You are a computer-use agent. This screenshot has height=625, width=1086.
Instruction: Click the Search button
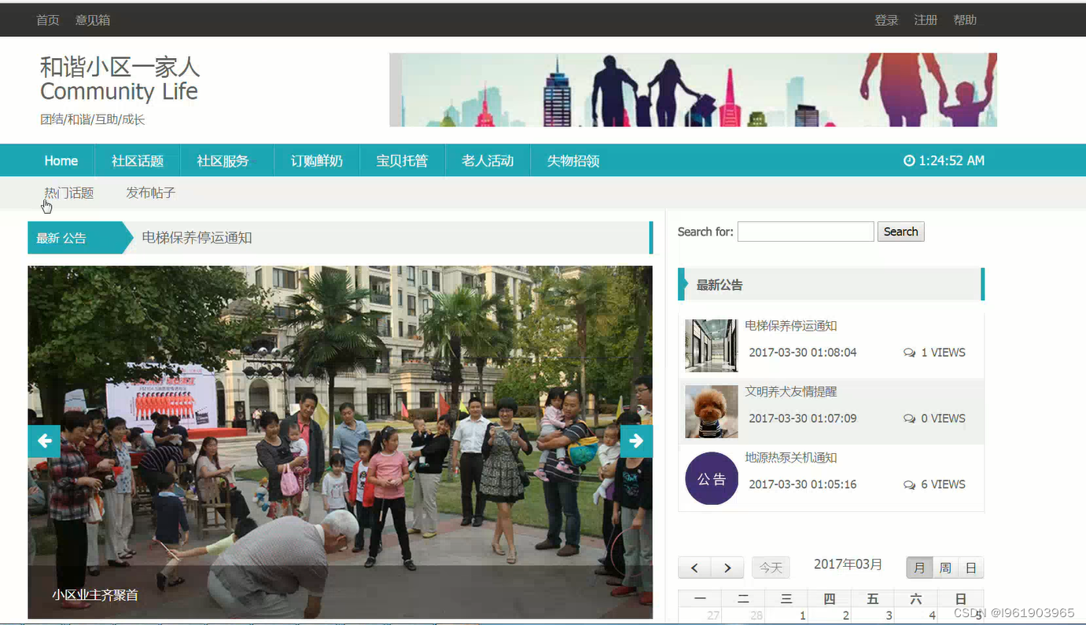901,232
